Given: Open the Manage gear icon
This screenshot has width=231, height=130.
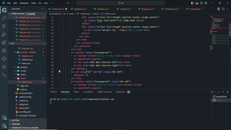Looking at the screenshot, I should coord(4,126).
